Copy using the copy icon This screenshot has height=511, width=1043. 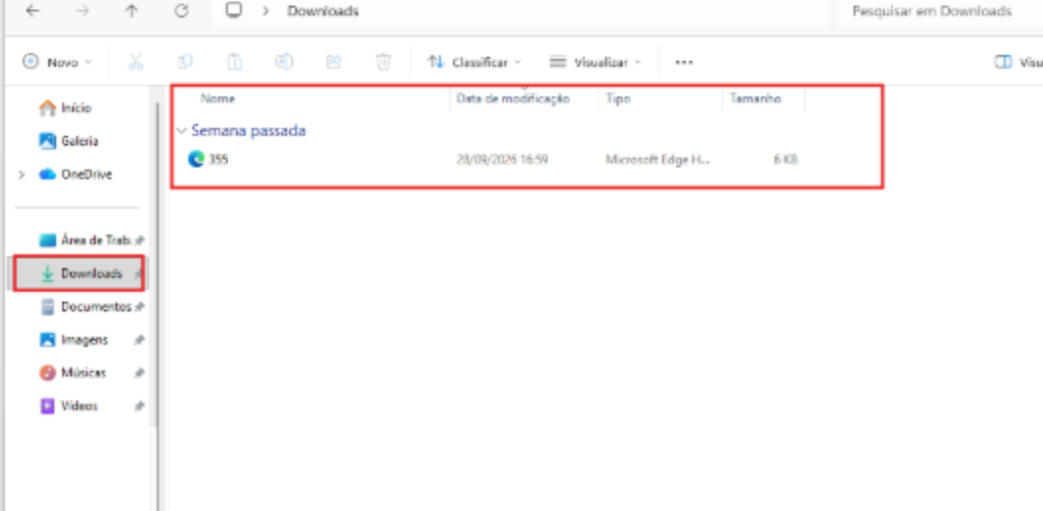[185, 62]
